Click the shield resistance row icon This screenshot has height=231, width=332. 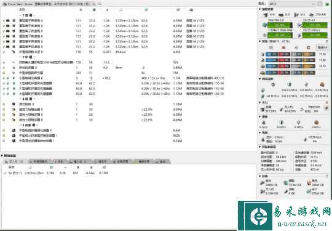click(263, 54)
